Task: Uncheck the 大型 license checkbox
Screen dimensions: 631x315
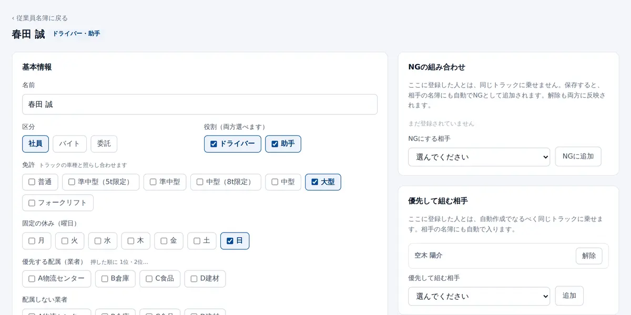Action: tap(323, 182)
